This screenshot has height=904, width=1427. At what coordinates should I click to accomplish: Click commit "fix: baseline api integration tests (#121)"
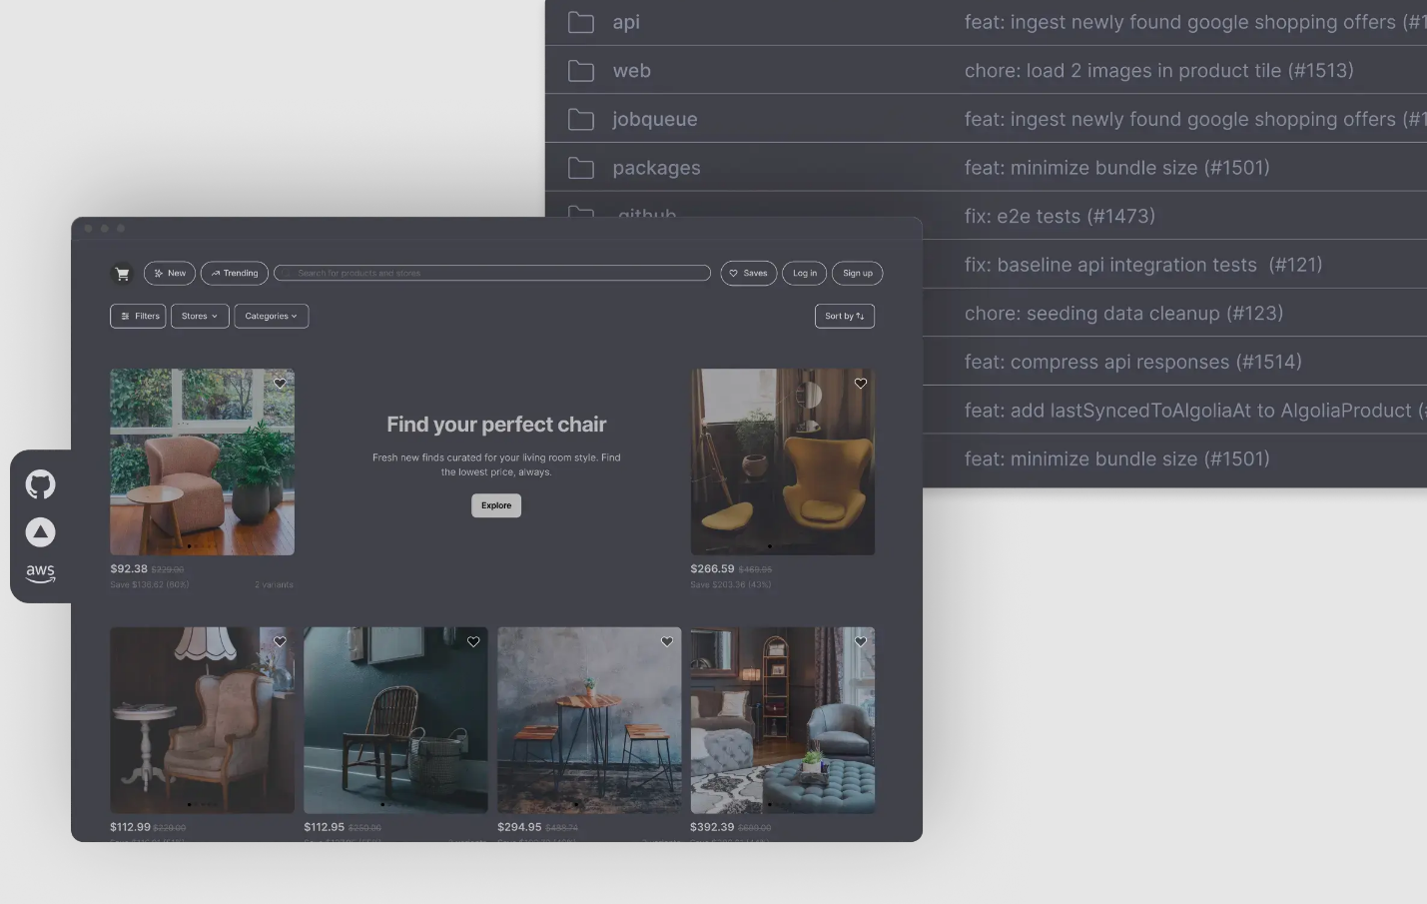1143,265
